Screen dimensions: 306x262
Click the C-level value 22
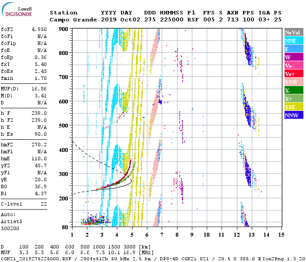point(44,204)
